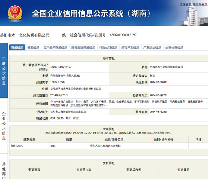This screenshot has height=179, width=208.
Task: Click the 类型 label cell
Action: [29, 76]
